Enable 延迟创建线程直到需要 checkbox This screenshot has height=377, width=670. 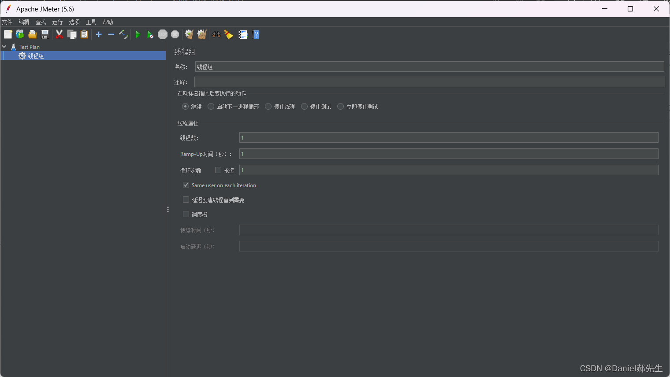pyautogui.click(x=186, y=200)
